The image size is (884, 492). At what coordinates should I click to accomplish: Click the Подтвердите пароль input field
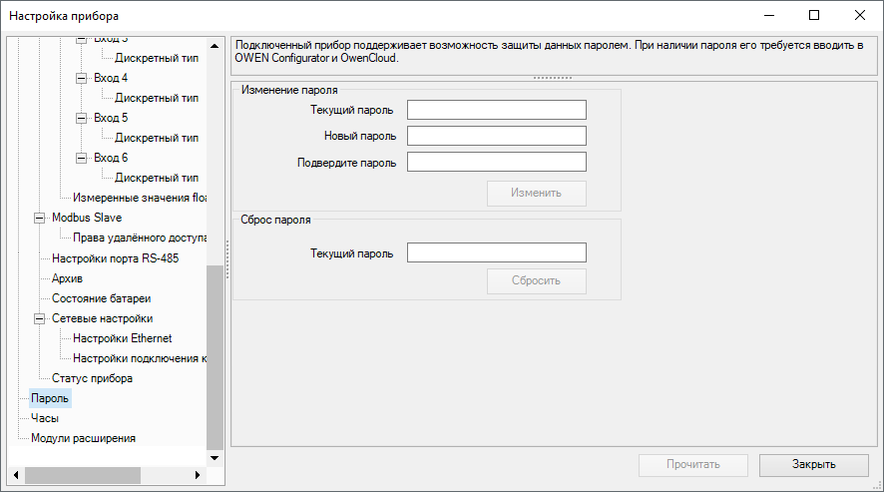pos(496,162)
